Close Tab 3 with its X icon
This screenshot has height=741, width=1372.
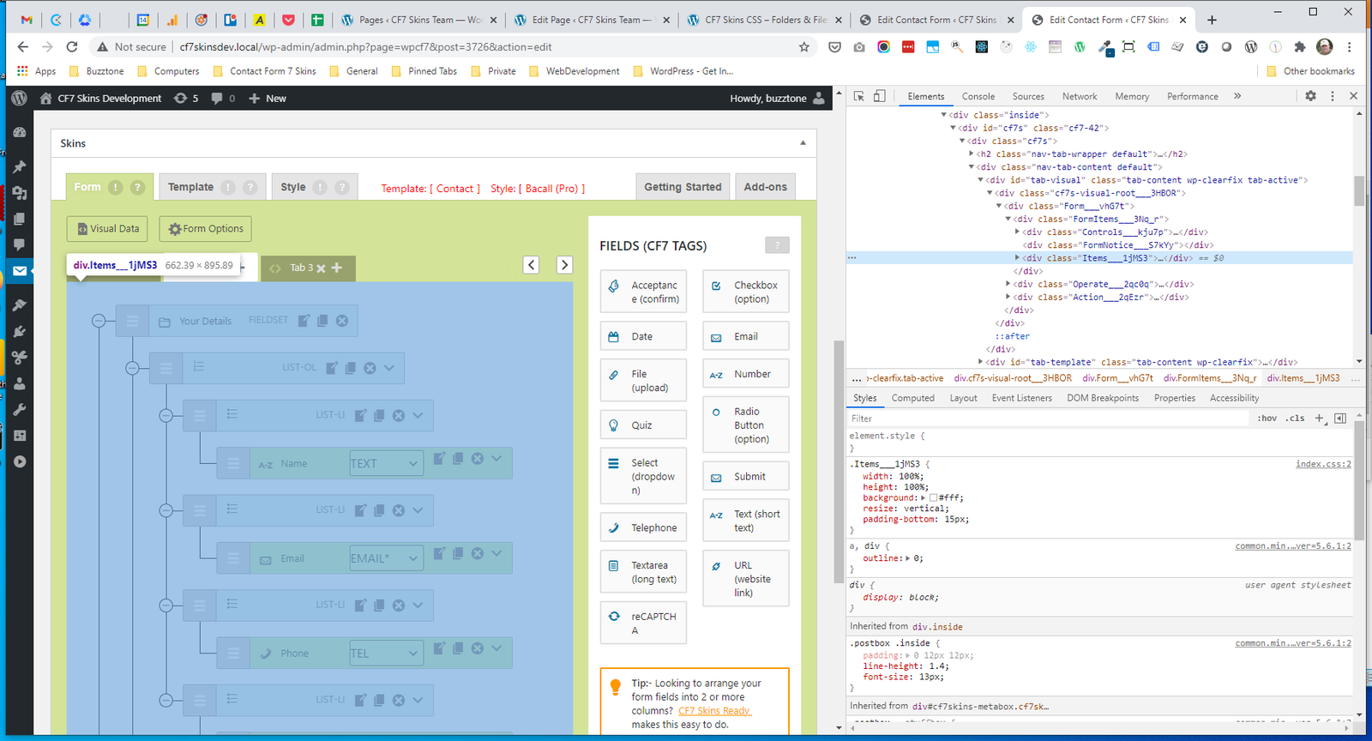[321, 268]
